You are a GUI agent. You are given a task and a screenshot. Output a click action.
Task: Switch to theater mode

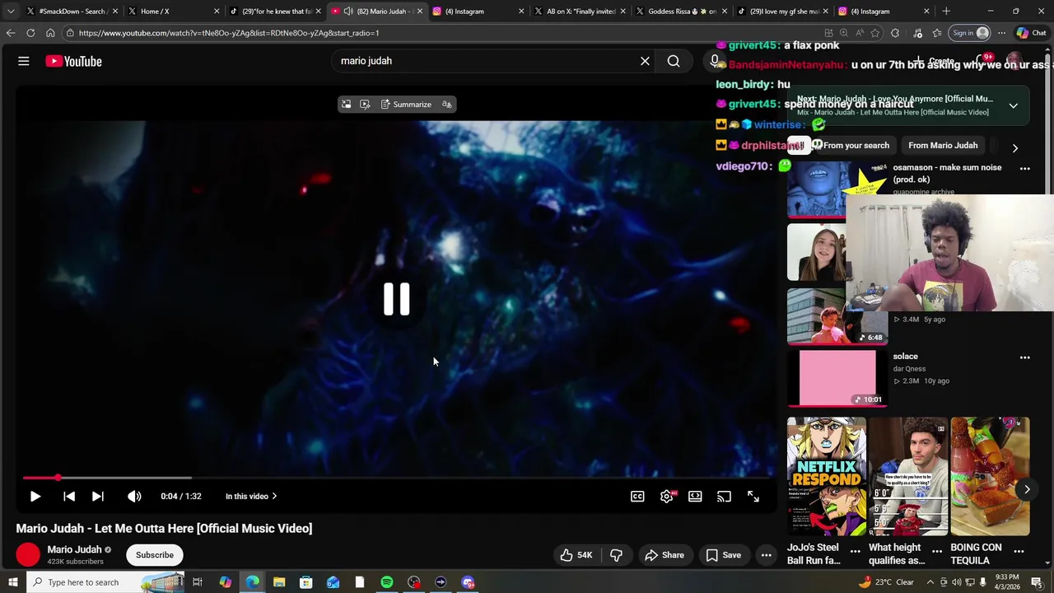[x=695, y=496]
